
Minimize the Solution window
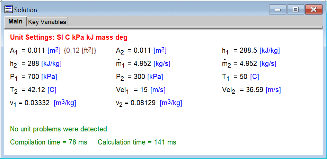click(x=277, y=10)
